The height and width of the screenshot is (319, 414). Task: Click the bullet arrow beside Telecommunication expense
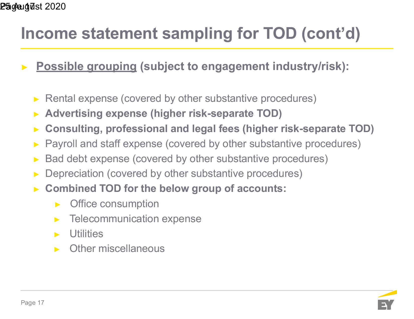point(57,220)
